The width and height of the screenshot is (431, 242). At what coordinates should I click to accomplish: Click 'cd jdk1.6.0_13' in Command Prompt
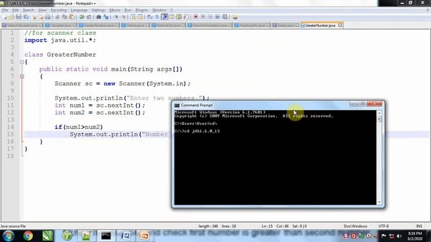point(201,131)
